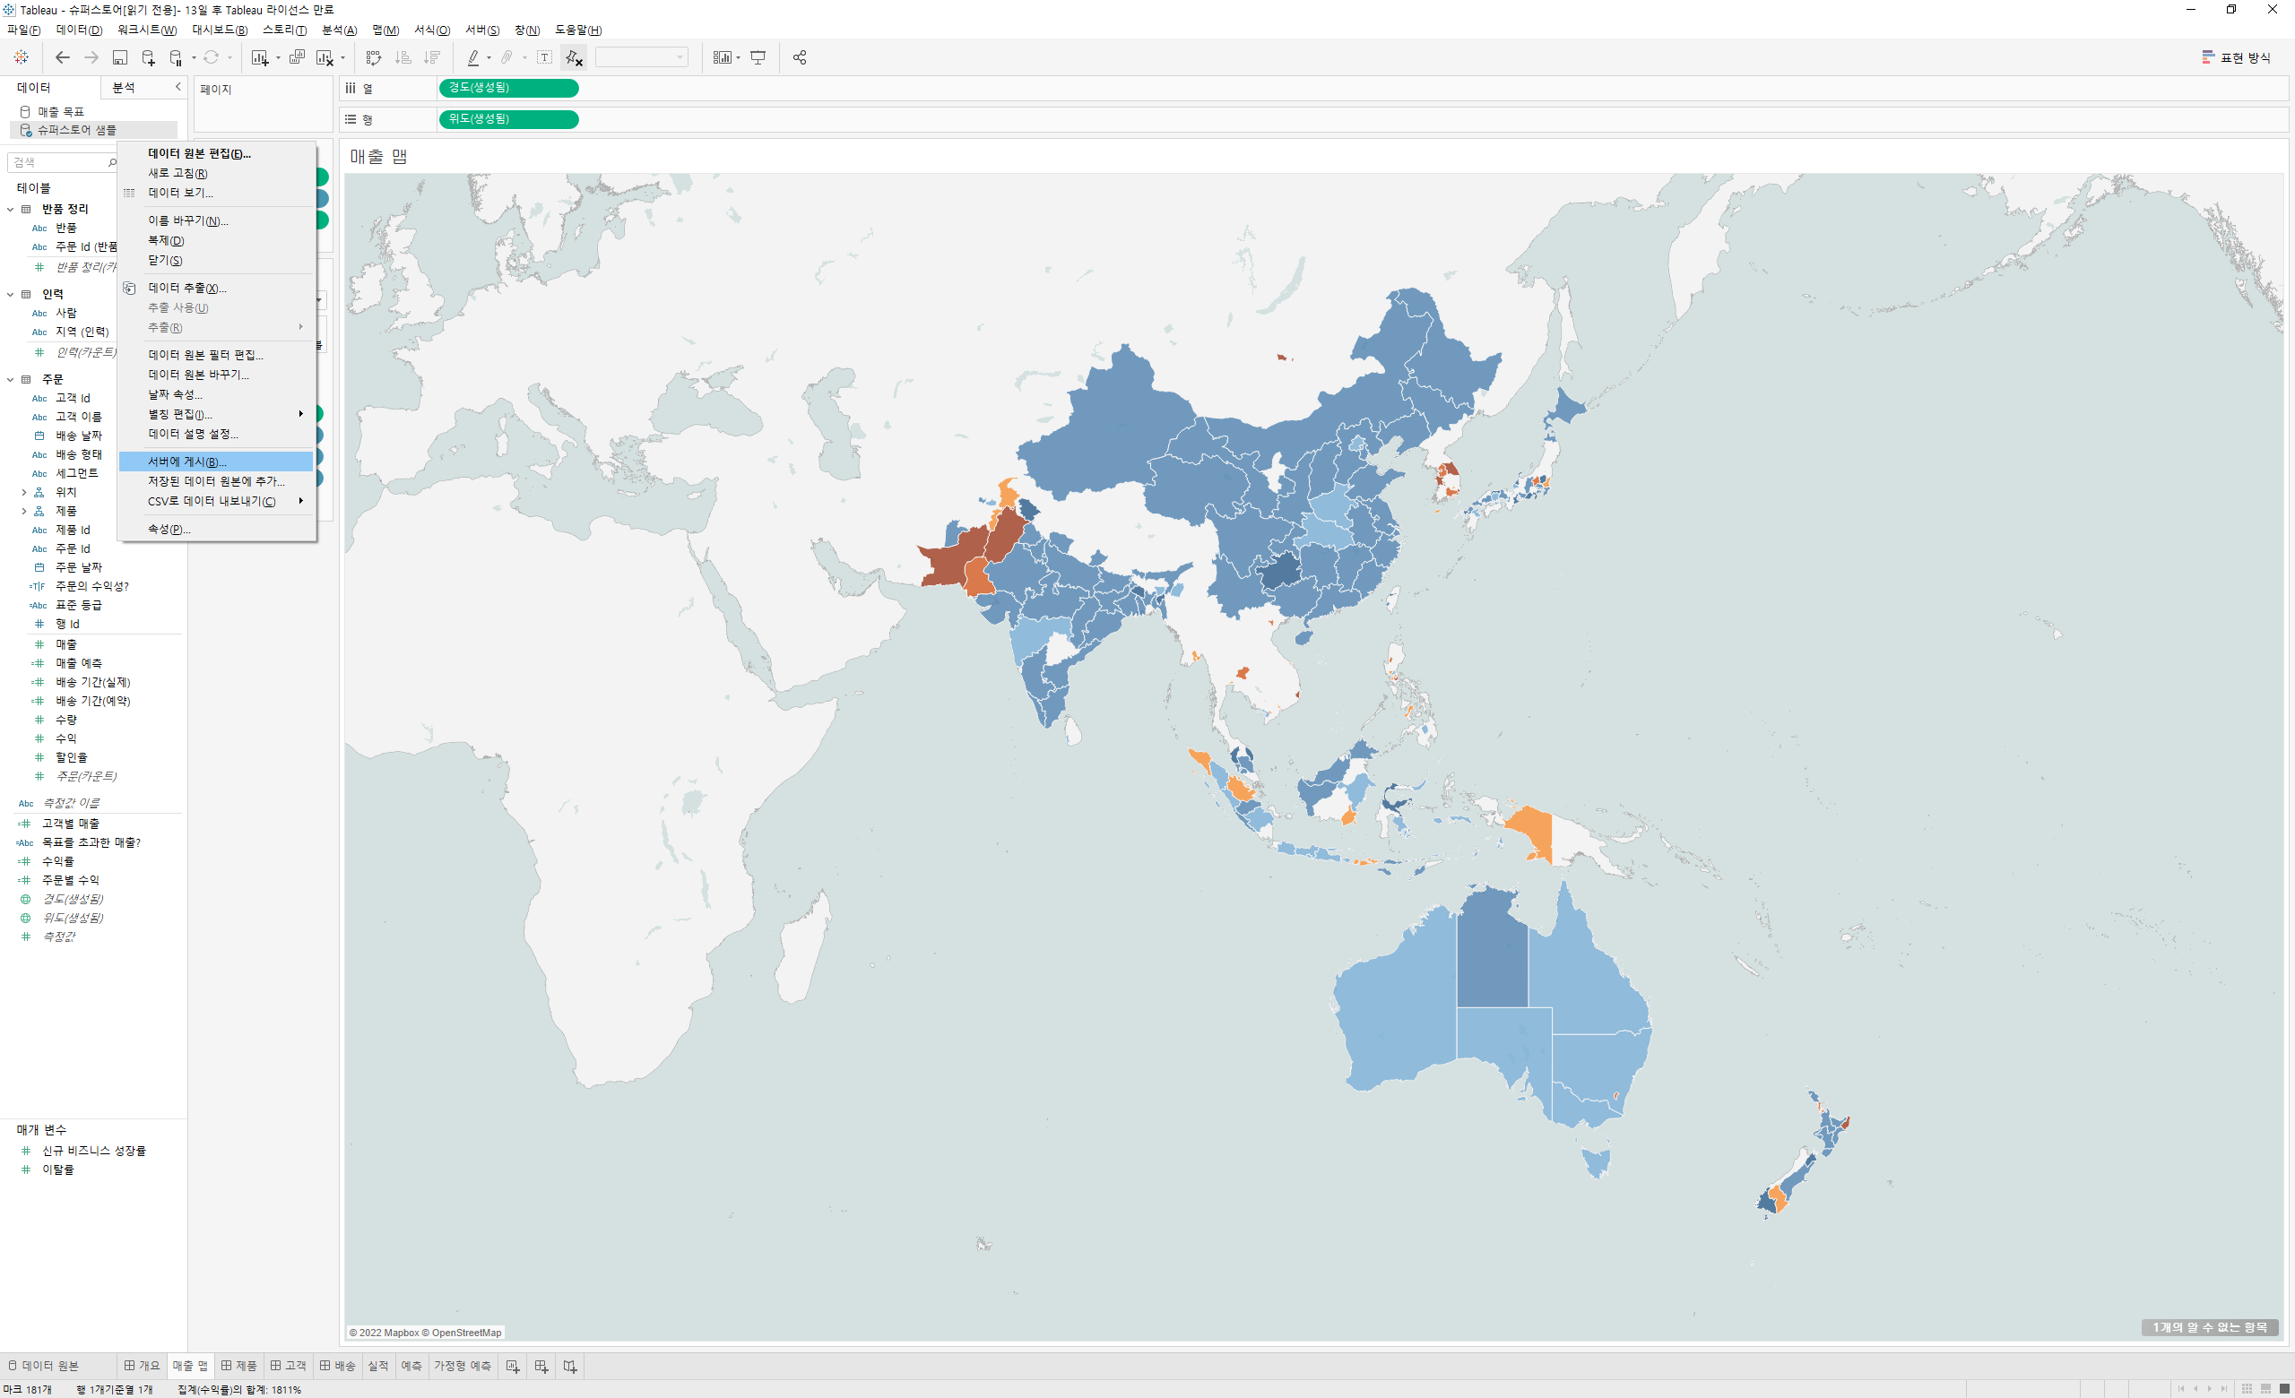Toggle the Show Mark Labels T icon
This screenshot has height=1398, width=2295.
point(545,57)
